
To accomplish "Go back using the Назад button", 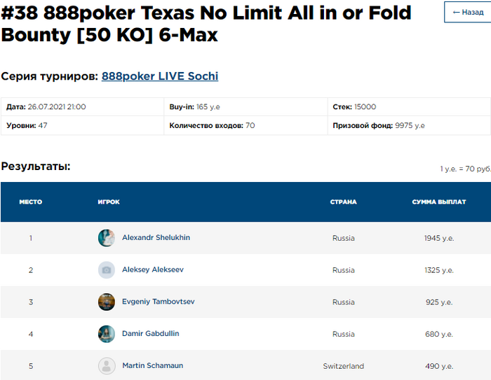I will (x=468, y=12).
